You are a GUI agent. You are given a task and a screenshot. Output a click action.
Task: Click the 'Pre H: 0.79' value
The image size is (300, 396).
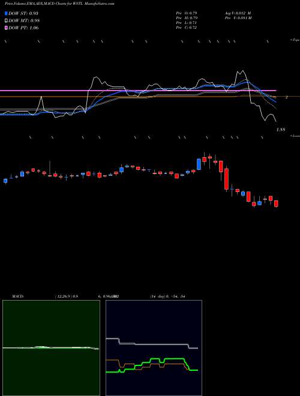click(187, 18)
